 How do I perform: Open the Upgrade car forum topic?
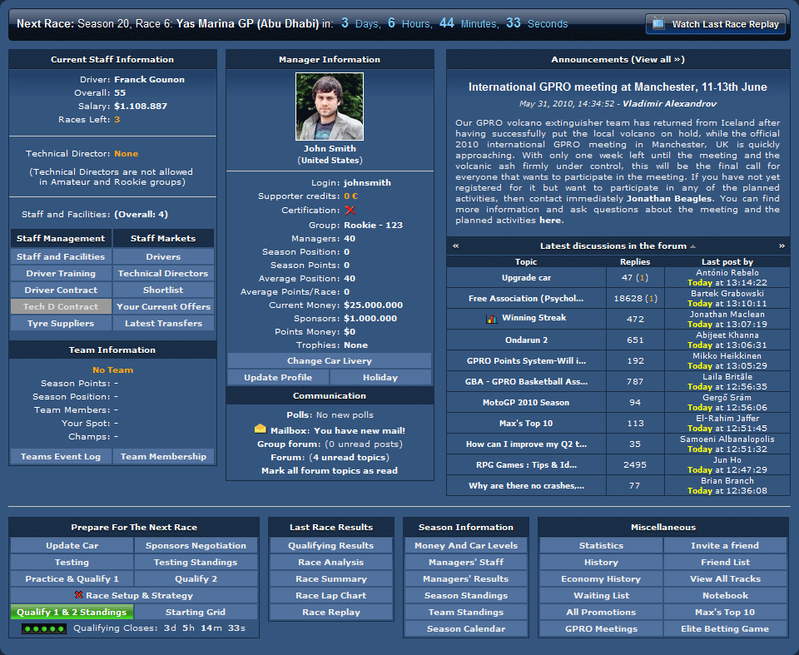[526, 278]
